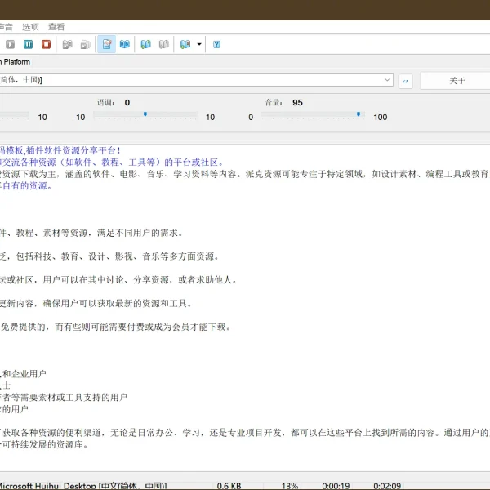Click the gray open-book icon in toolbar

click(x=163, y=44)
